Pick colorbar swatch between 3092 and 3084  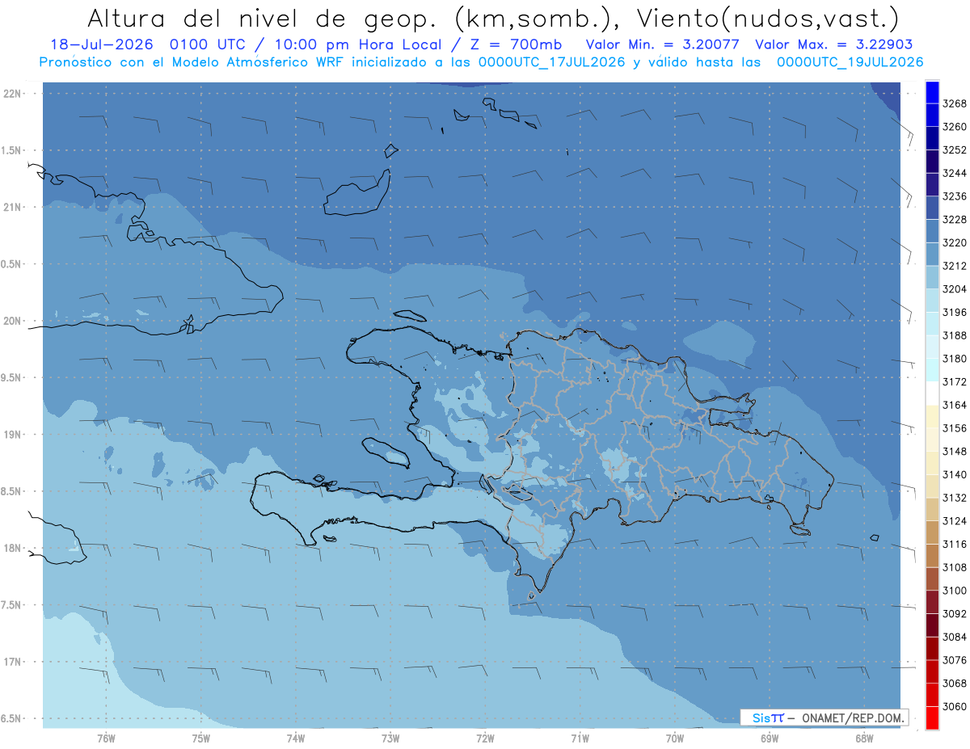(931, 625)
